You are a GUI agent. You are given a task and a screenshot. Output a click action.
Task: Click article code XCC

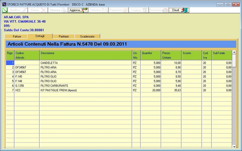point(18,90)
